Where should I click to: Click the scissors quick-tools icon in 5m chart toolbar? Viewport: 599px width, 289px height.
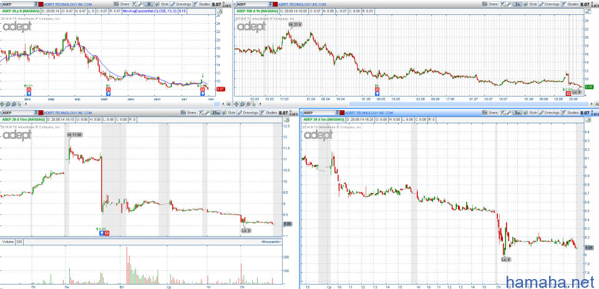[x=503, y=113]
